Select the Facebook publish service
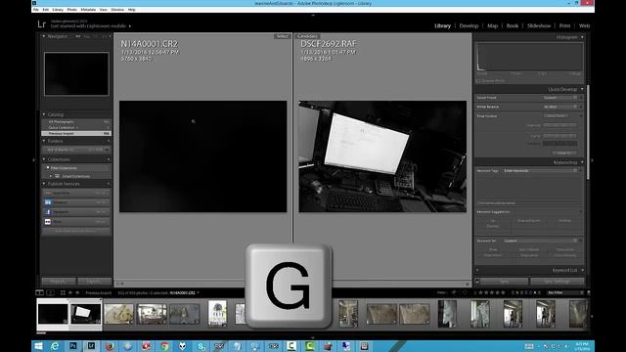The height and width of the screenshot is (352, 626). [76, 212]
